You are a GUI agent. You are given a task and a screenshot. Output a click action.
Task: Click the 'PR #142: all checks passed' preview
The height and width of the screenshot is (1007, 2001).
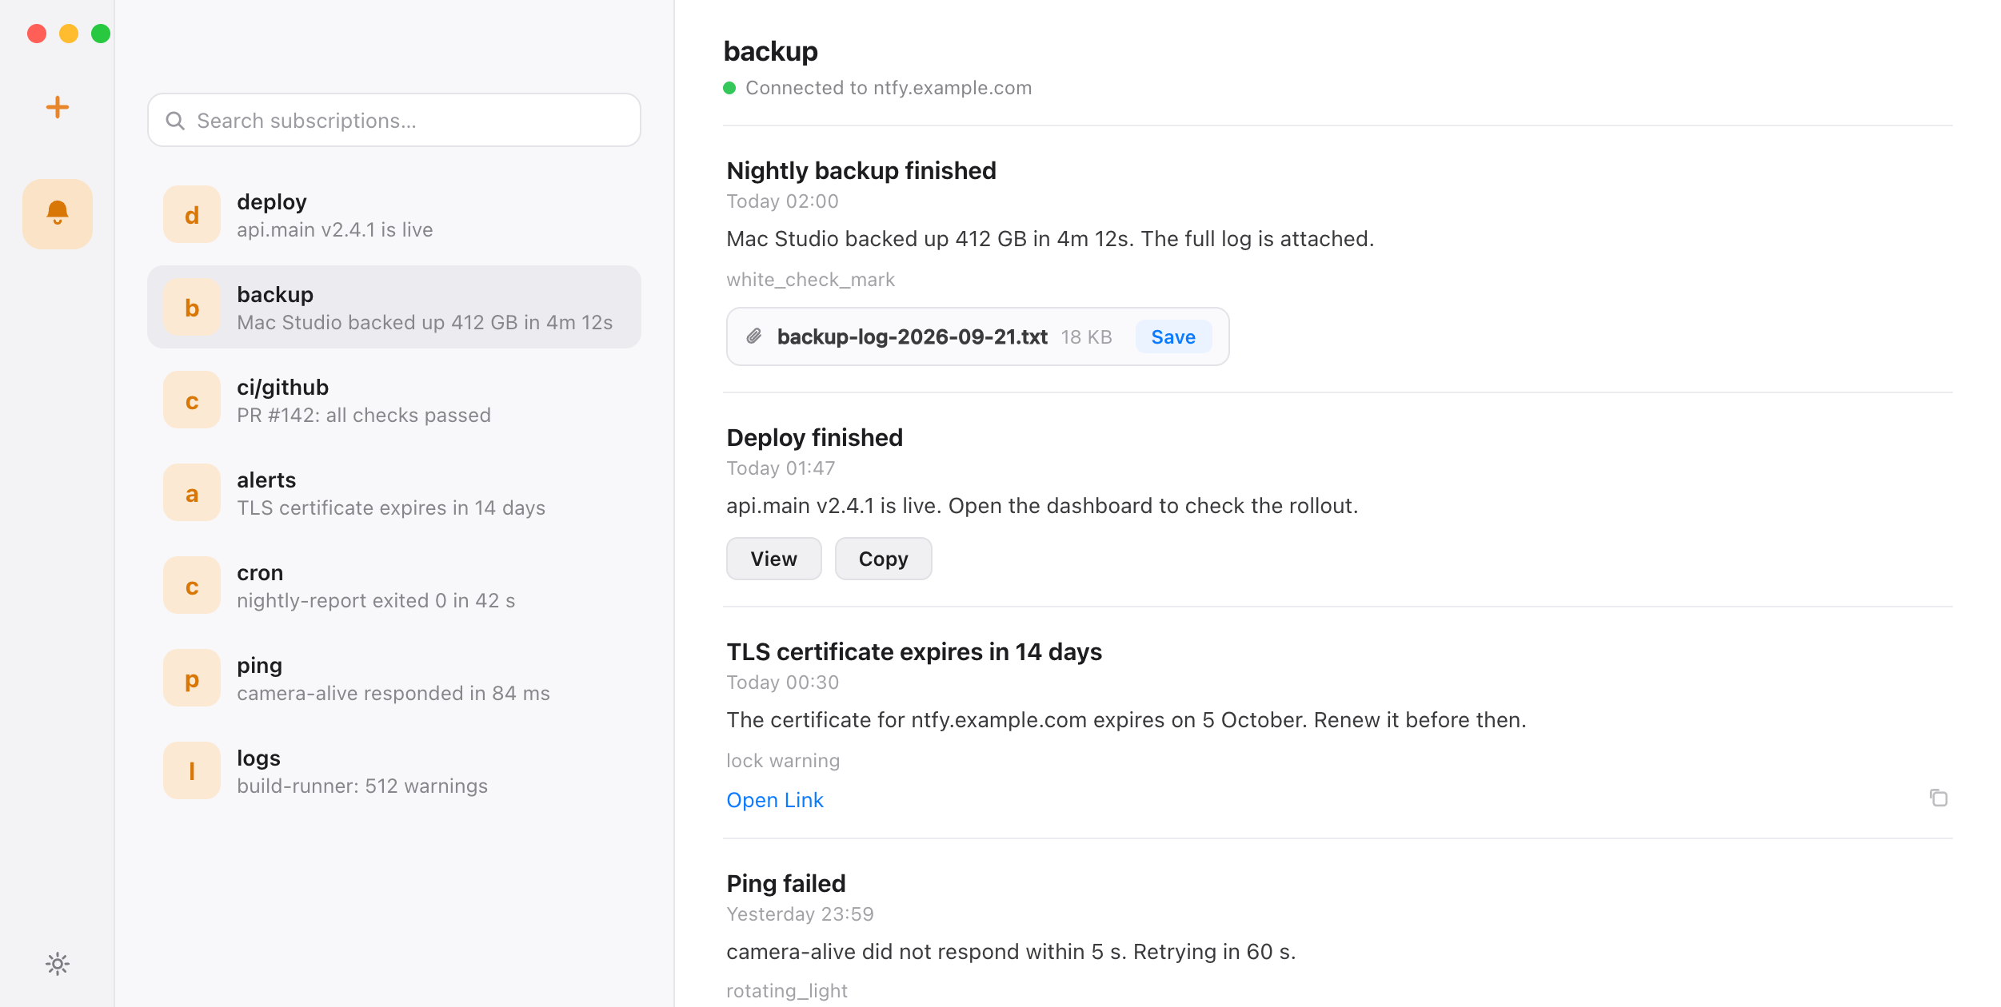pyautogui.click(x=364, y=415)
